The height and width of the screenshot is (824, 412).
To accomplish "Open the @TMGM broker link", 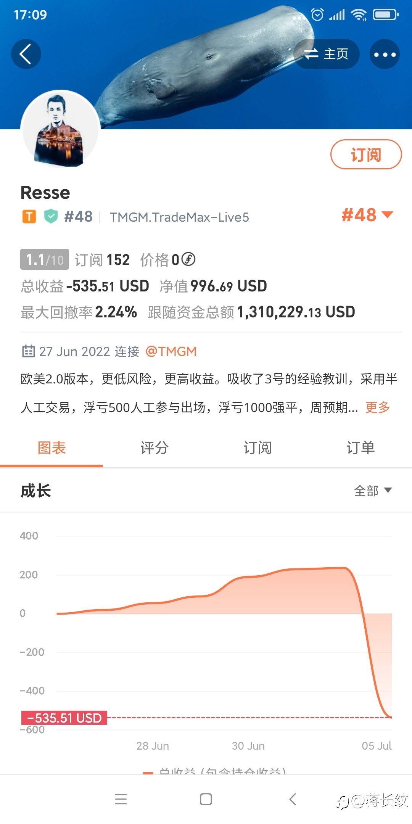I will coord(171,351).
